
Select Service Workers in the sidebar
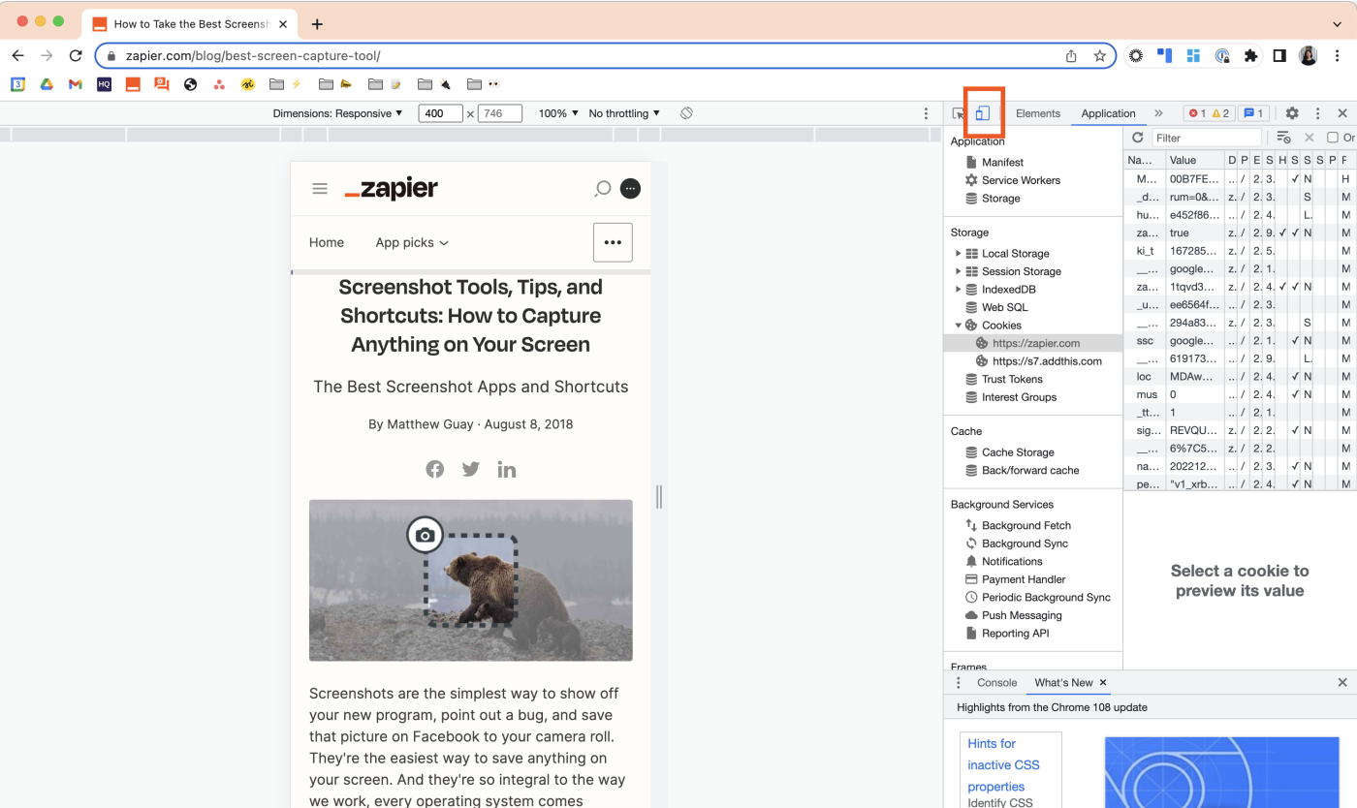point(1021,180)
